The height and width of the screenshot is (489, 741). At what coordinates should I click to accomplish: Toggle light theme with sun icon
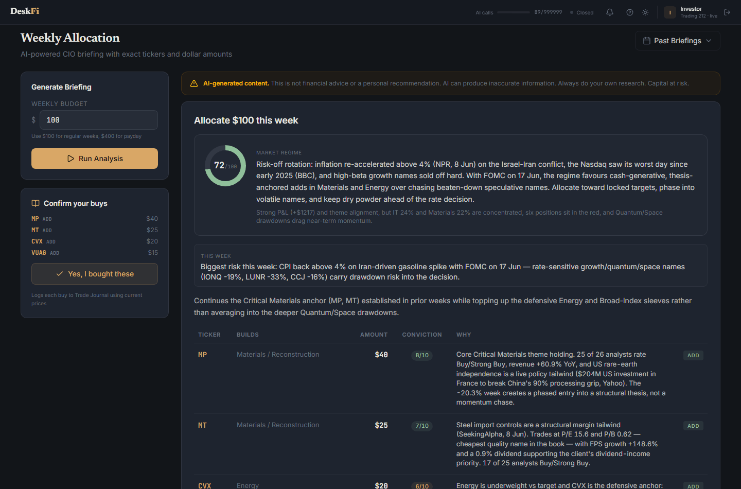(x=645, y=12)
